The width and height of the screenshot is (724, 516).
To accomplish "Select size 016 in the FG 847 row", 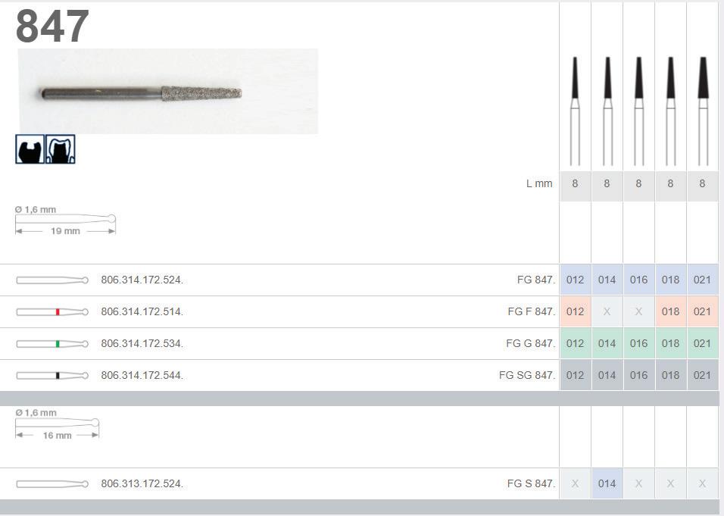I will pos(638,280).
